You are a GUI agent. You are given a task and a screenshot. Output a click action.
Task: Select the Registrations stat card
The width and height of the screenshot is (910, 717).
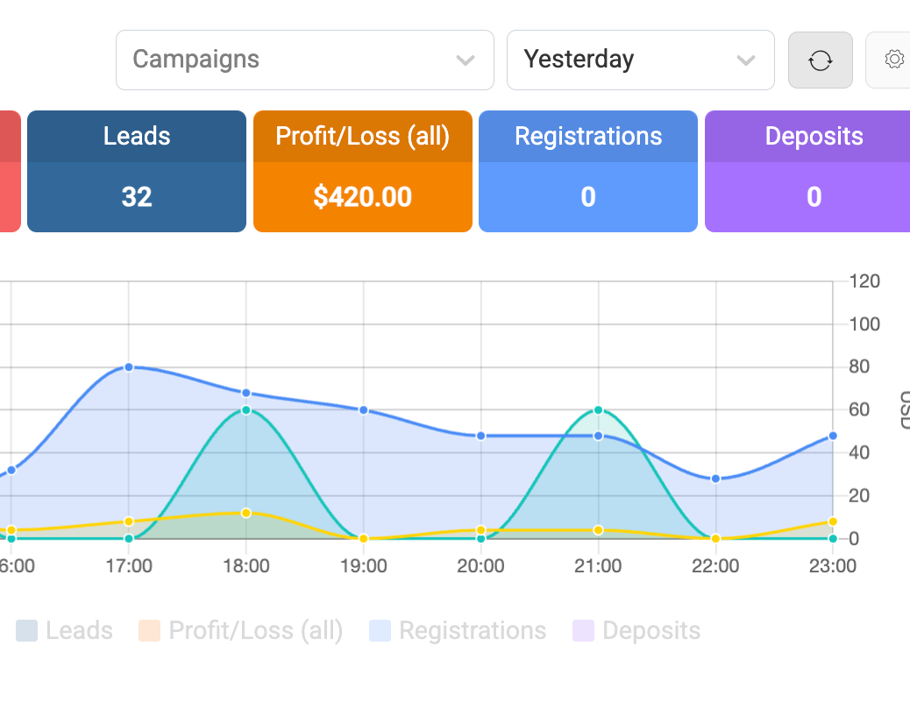click(x=588, y=171)
